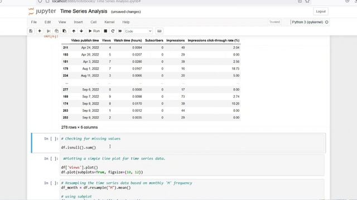Click the Python 3 kernel indicator
Viewport: 357px width, 200px height.
[x=307, y=22]
